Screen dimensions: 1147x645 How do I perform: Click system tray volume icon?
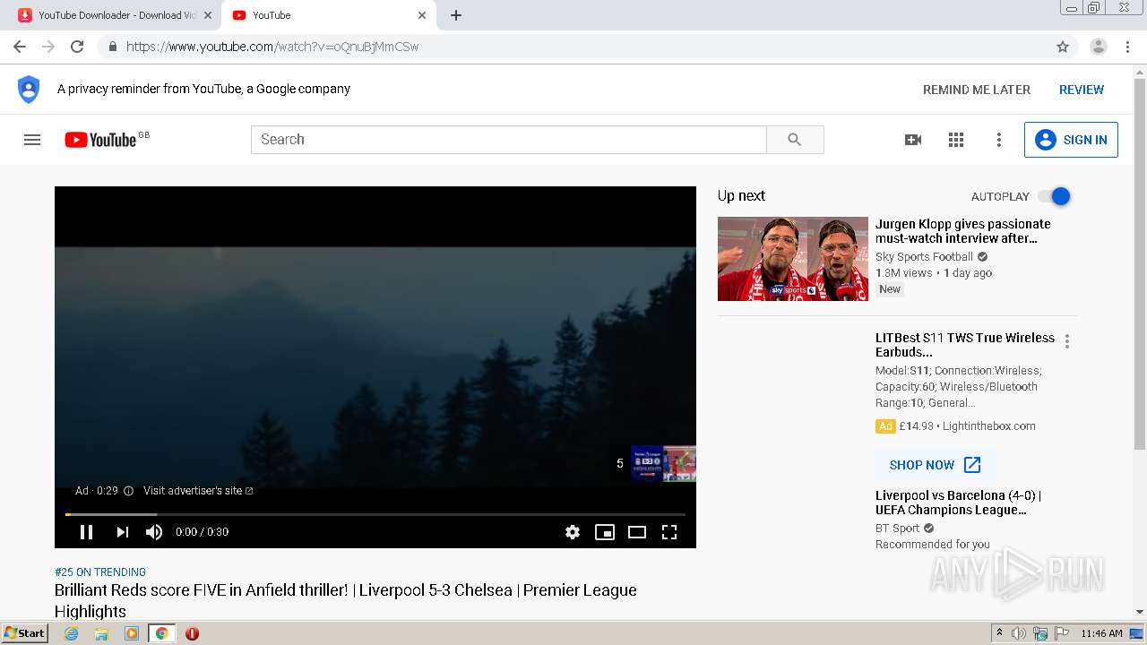[x=1018, y=633]
